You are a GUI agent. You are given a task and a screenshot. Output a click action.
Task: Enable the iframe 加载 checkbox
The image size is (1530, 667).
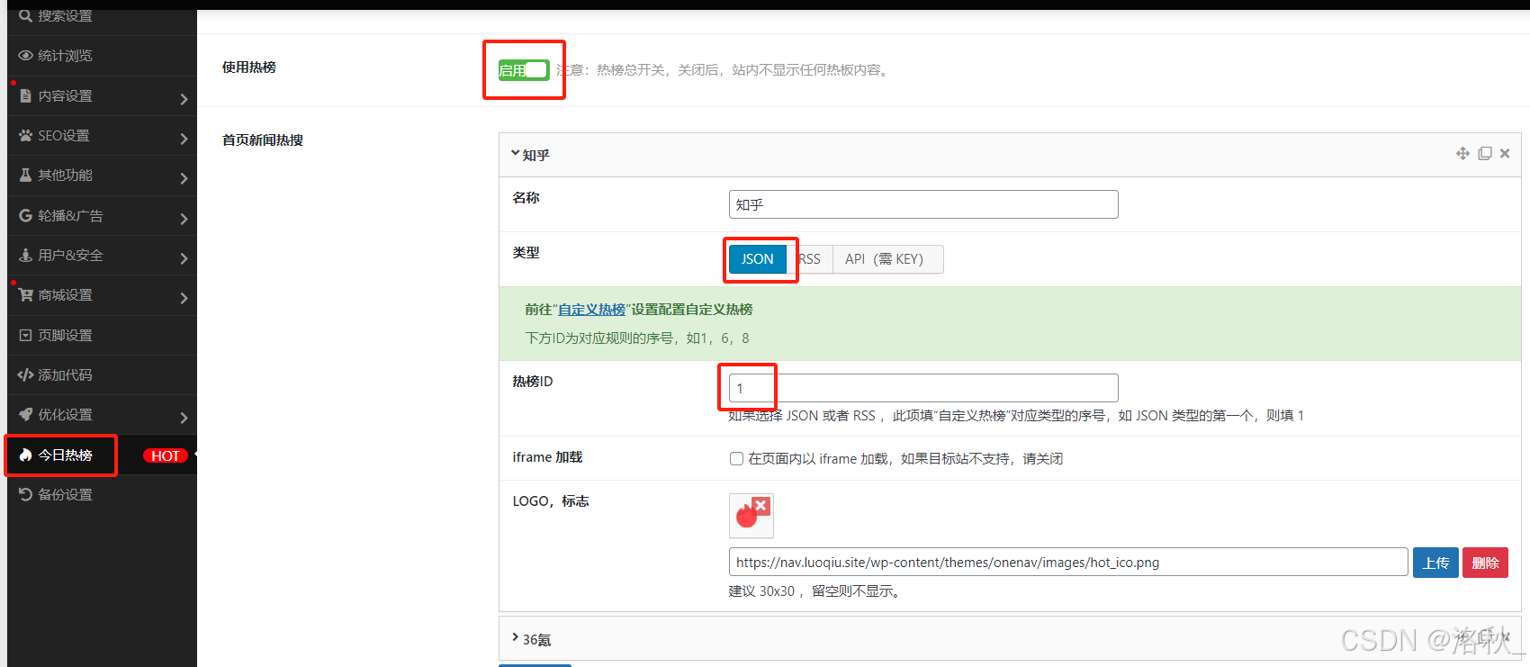point(736,459)
